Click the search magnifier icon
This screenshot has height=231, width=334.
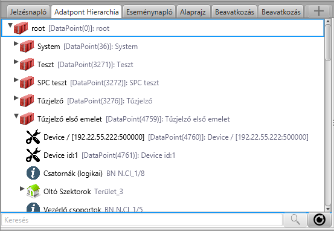pyautogui.click(x=295, y=220)
